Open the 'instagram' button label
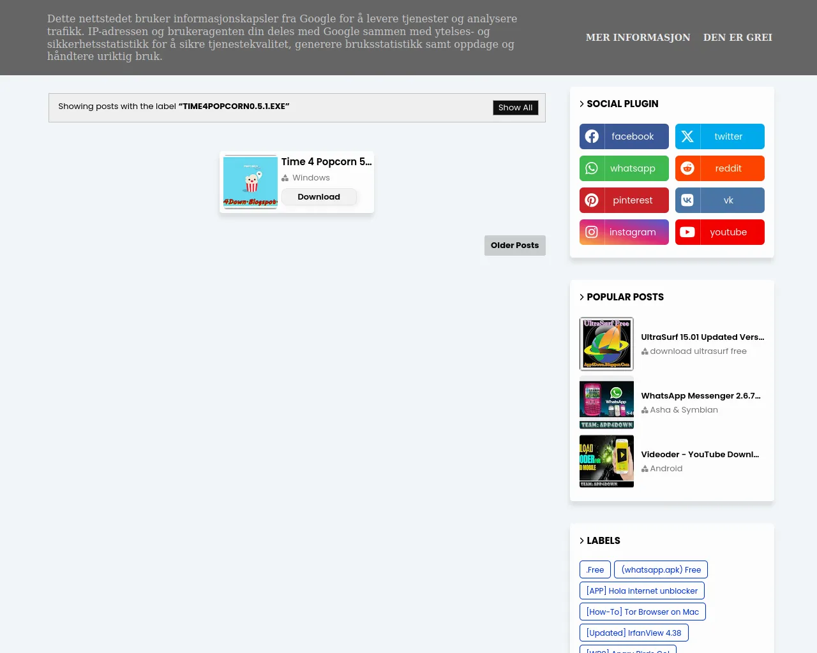 633,232
